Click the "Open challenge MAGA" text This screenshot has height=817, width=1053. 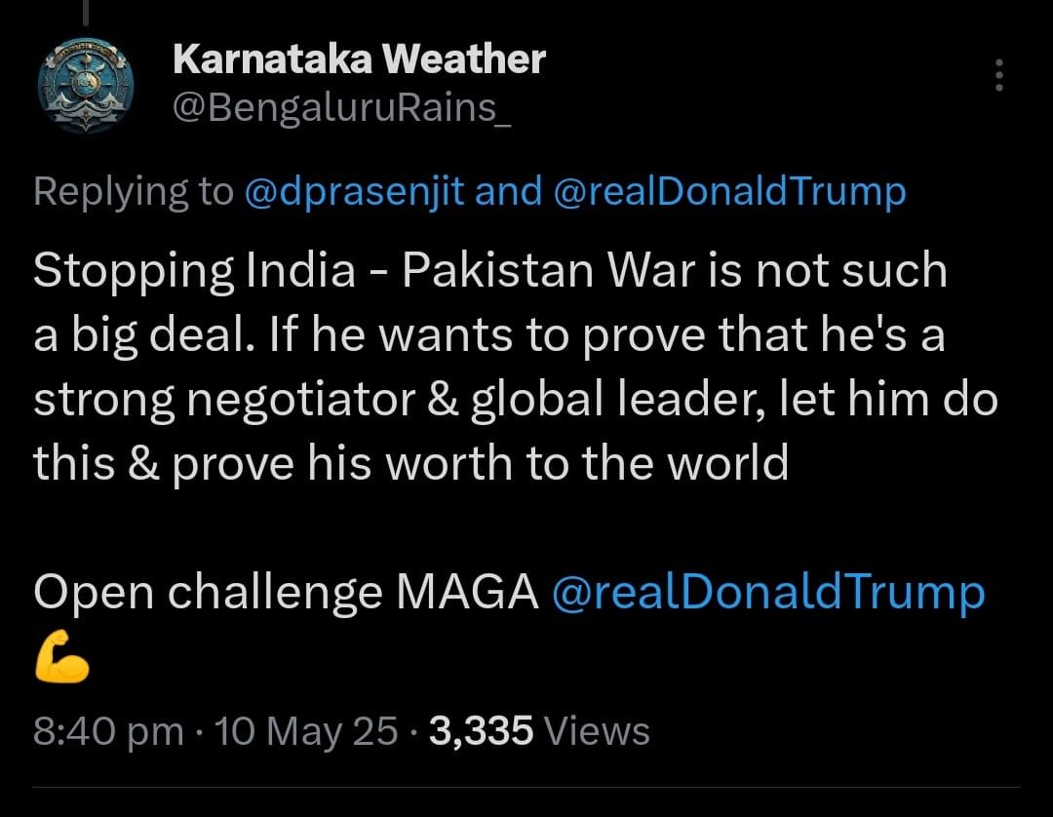[286, 592]
